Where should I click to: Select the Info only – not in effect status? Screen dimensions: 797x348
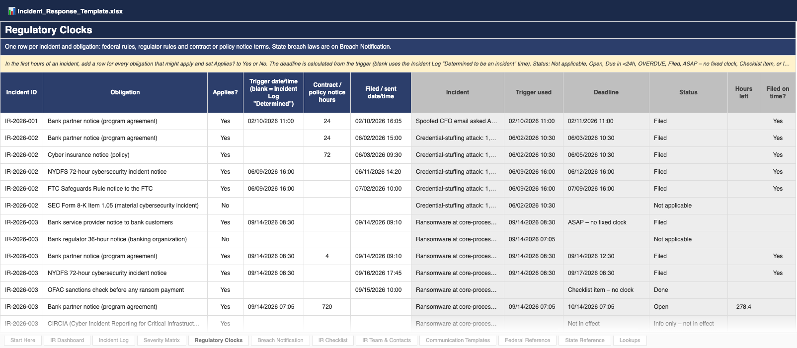tap(688, 324)
